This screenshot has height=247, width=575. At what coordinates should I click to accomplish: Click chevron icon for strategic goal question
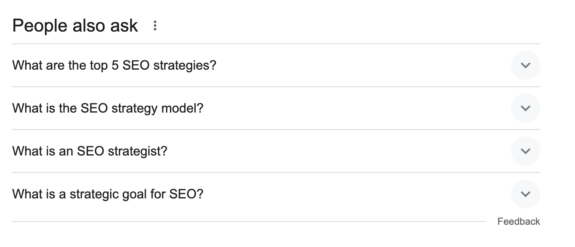[525, 194]
